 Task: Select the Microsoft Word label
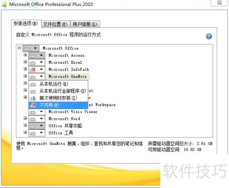click(64, 119)
